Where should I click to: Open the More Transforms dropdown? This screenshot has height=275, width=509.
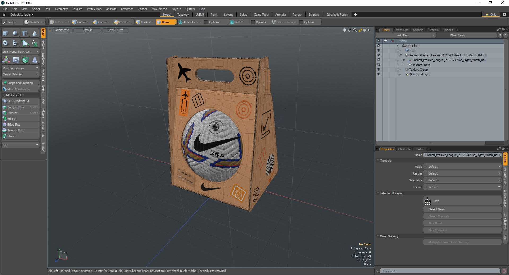pos(20,68)
